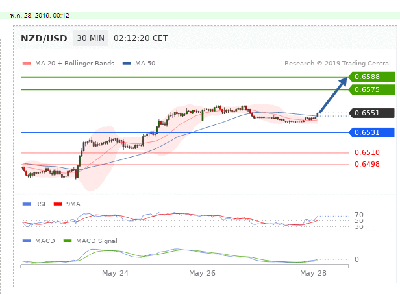Click the May 26 date axis label
The height and width of the screenshot is (295, 400).
(x=202, y=273)
